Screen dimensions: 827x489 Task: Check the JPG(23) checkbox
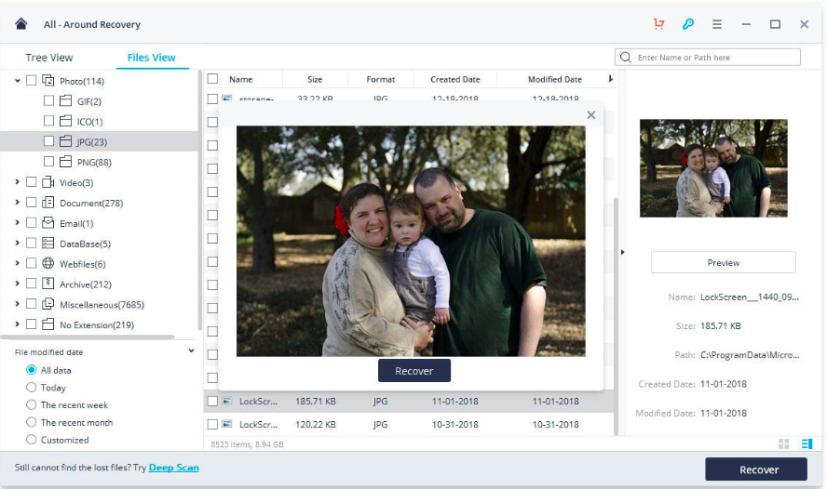click(48, 142)
